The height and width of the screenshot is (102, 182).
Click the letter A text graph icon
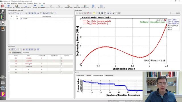111,13
